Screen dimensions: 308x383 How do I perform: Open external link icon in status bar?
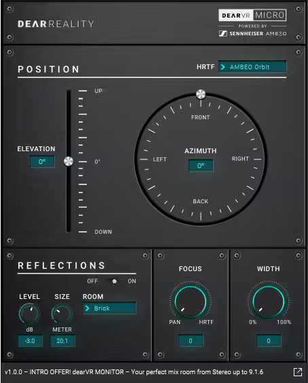click(298, 372)
